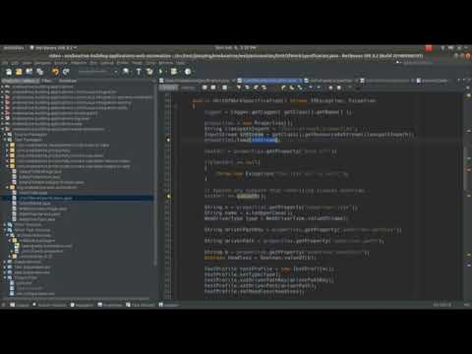Open the Refactor menu
Screen dimensions: 472x354
pos(79,63)
